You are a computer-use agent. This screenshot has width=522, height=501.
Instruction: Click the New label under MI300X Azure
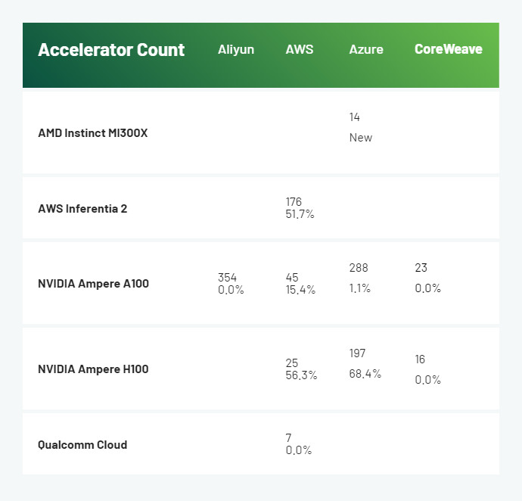[361, 138]
